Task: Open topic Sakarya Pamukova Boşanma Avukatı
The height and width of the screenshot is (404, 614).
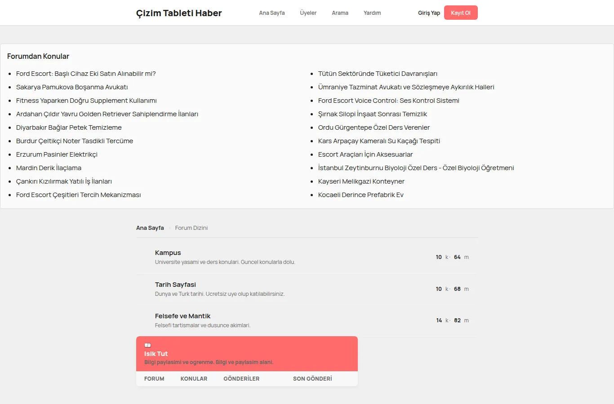Action: tap(72, 87)
